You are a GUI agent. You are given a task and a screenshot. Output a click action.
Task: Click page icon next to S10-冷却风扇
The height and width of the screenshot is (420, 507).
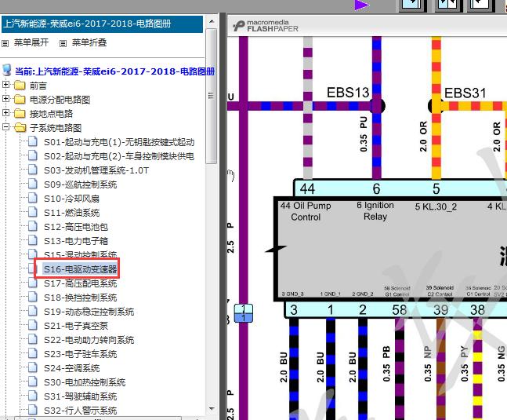point(32,198)
